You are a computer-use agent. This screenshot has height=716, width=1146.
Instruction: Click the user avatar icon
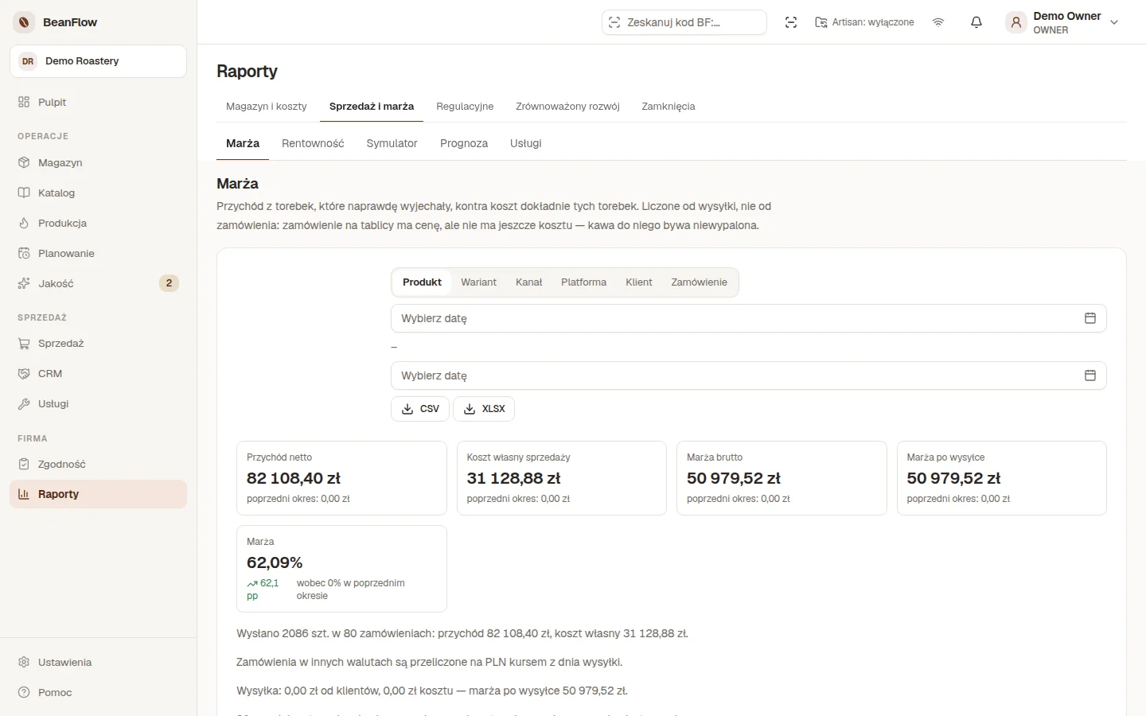pyautogui.click(x=1016, y=22)
